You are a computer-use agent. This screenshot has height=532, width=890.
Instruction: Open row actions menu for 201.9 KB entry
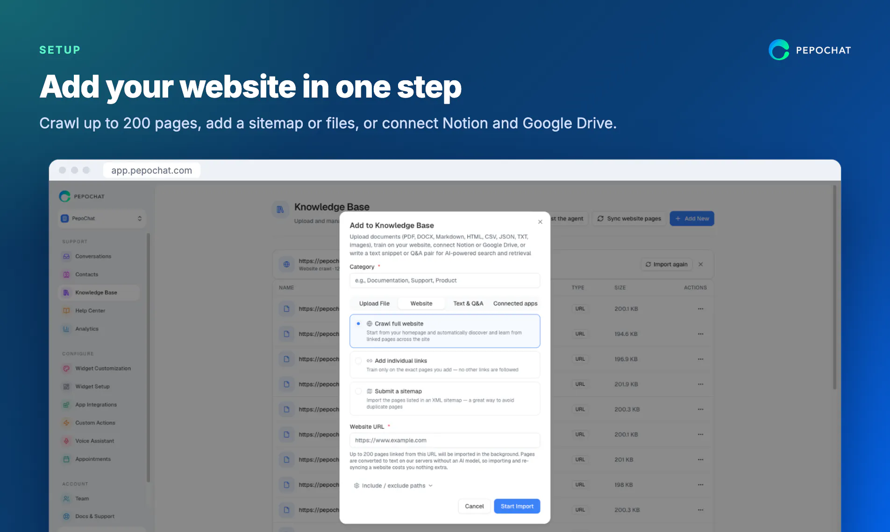(x=700, y=385)
